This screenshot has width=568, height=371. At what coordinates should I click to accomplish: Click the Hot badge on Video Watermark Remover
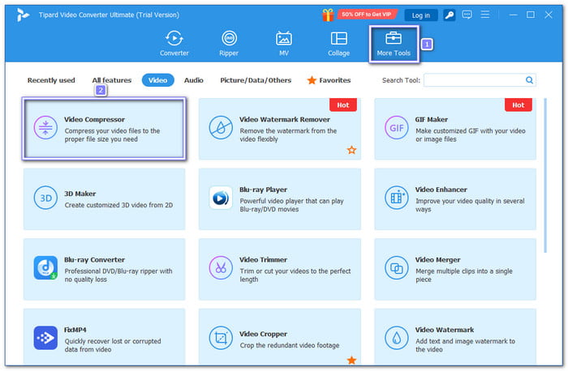342,104
